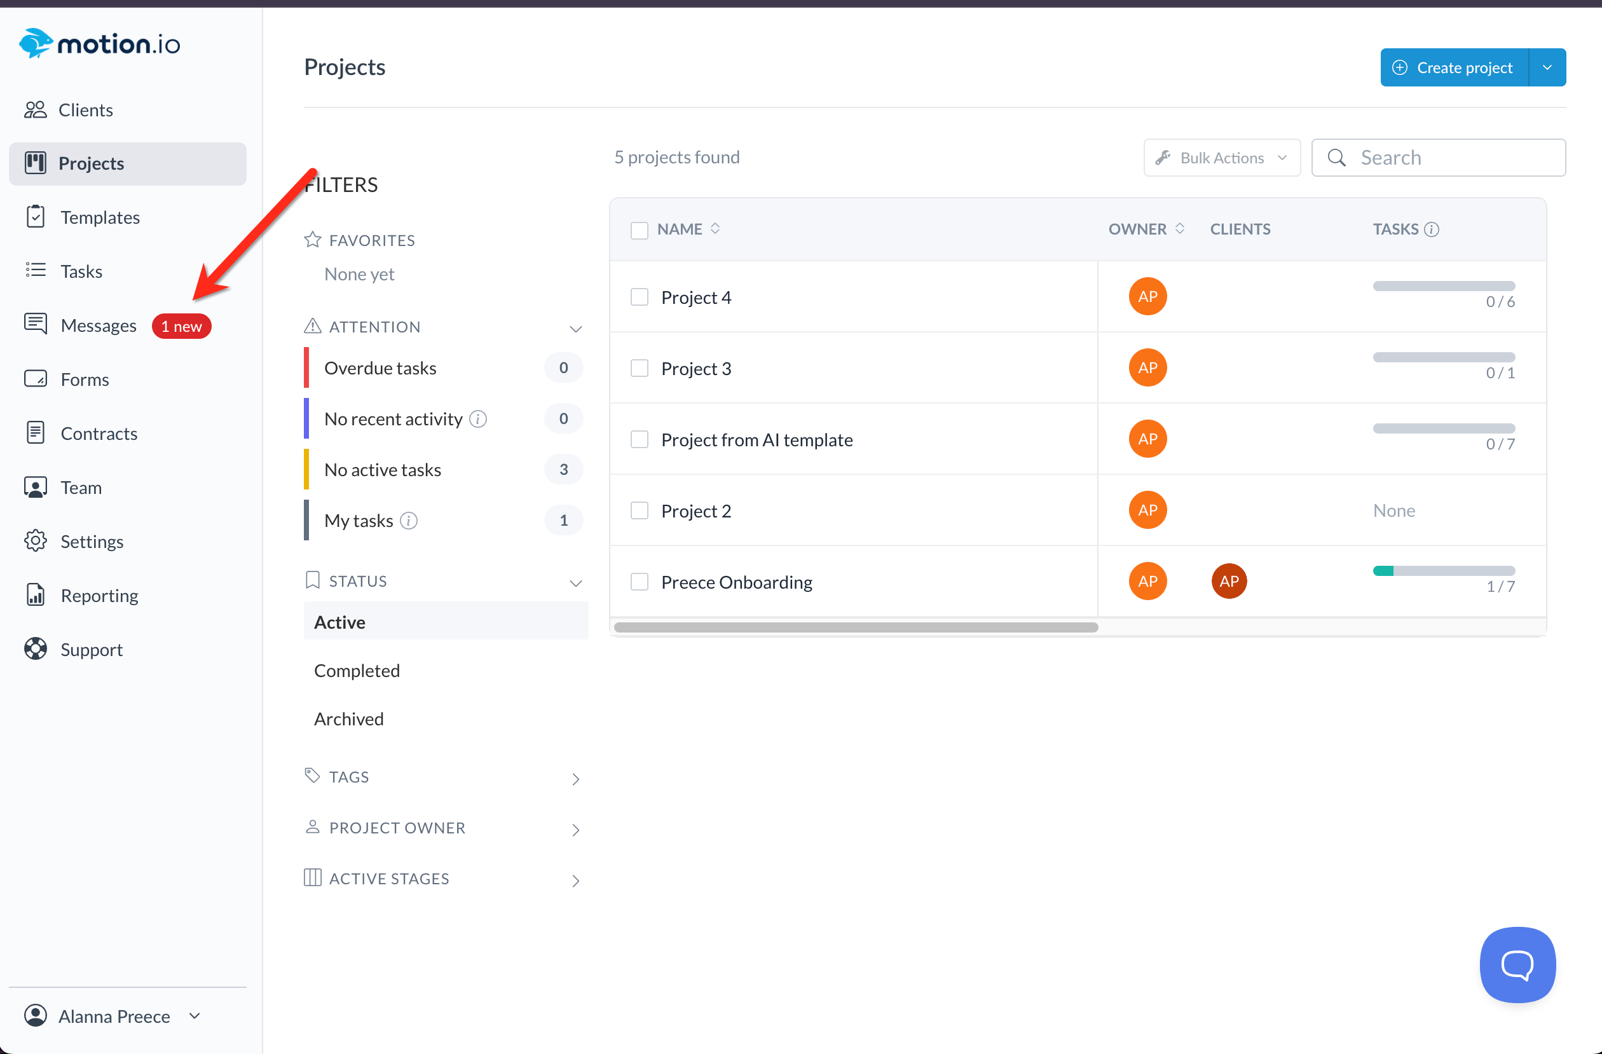This screenshot has height=1054, width=1602.
Task: Open the Bulk Actions dropdown
Action: [1221, 158]
